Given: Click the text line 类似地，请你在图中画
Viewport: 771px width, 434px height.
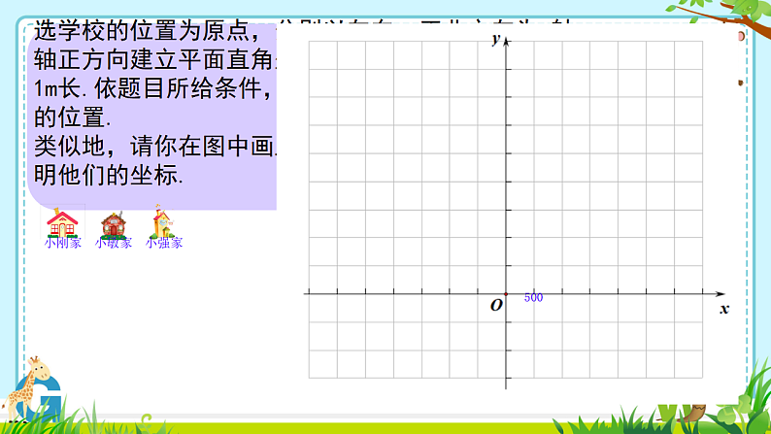Looking at the screenshot, I should tap(155, 147).
